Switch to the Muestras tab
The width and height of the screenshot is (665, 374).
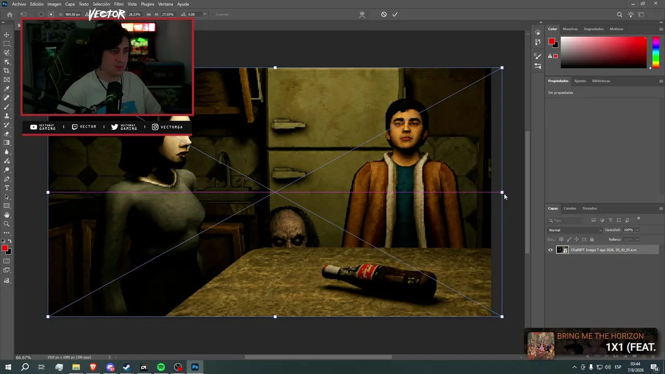(x=570, y=29)
